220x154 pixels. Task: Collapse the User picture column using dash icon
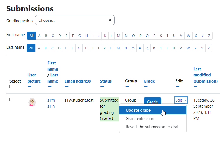pyautogui.click(x=30, y=87)
